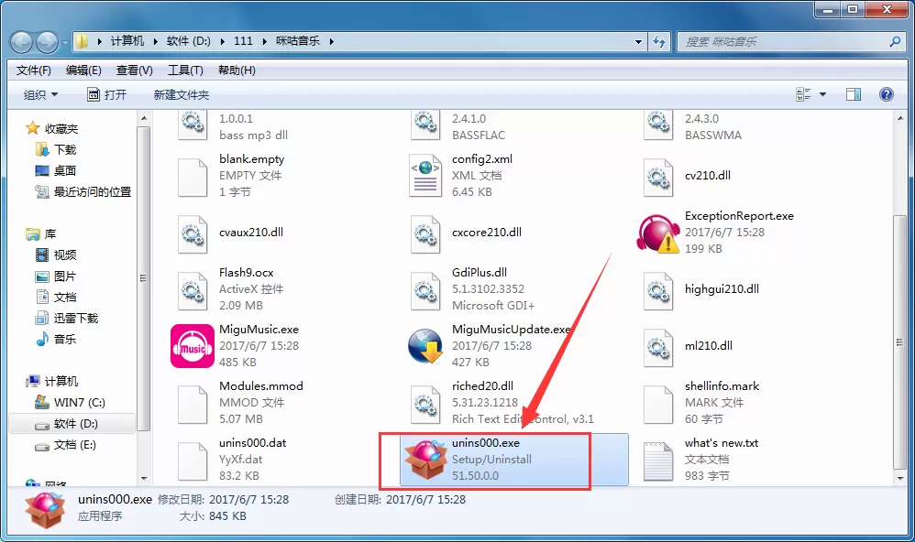Expand the breadcrumb arrow after 软件 (D:)
This screenshot has height=542, width=915.
[x=223, y=41]
